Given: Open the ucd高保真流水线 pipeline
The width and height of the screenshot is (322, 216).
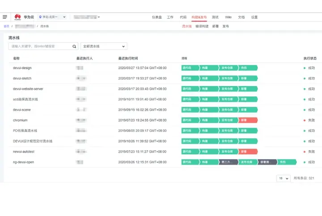Looking at the screenshot, I should 25,99.
